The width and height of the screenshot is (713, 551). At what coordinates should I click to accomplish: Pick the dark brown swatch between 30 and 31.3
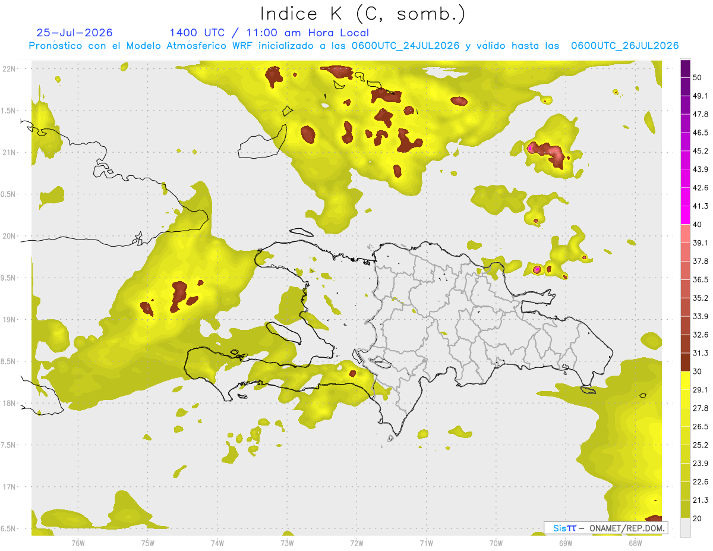click(685, 362)
